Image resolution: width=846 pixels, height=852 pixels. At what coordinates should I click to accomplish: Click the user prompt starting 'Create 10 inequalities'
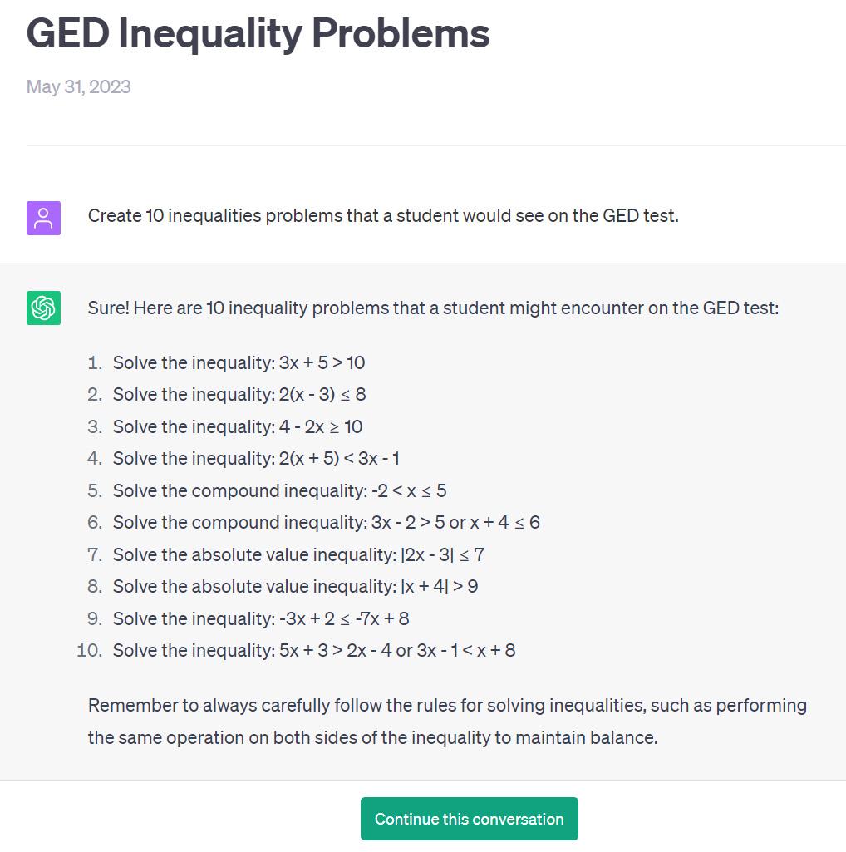click(383, 216)
